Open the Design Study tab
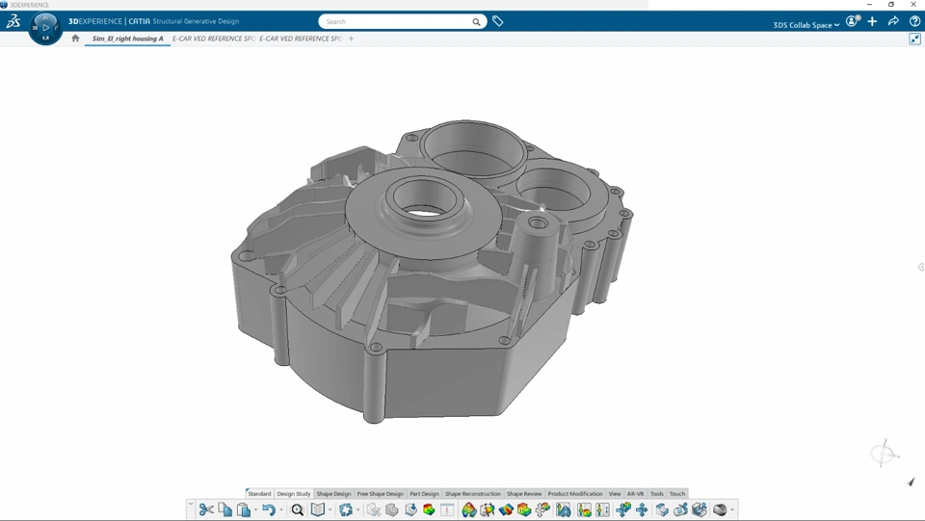Screen dimensions: 925x521 tap(294, 493)
